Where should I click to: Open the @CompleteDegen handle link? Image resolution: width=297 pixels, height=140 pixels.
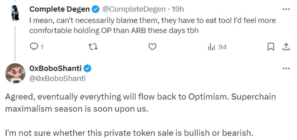133,9
